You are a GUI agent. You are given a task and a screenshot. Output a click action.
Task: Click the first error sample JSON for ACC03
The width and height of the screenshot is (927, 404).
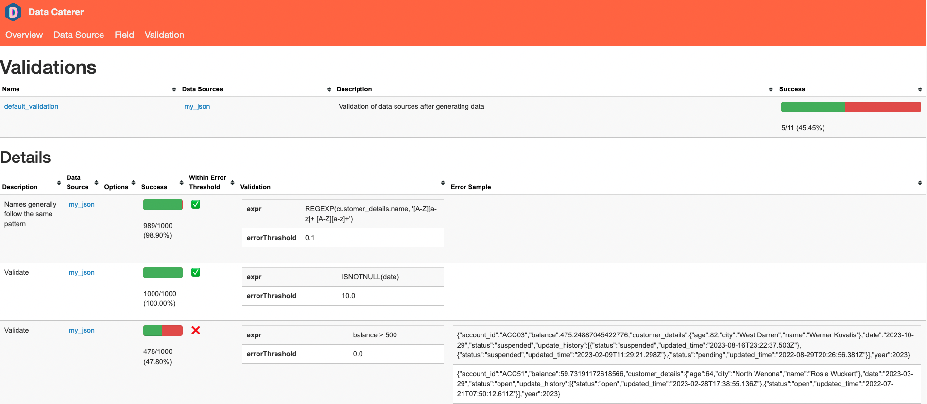[x=686, y=345]
